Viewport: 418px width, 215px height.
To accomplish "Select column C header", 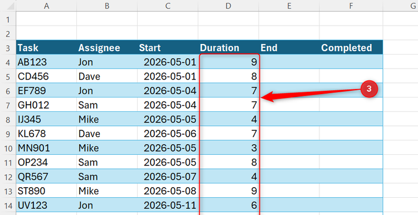I will [x=168, y=6].
